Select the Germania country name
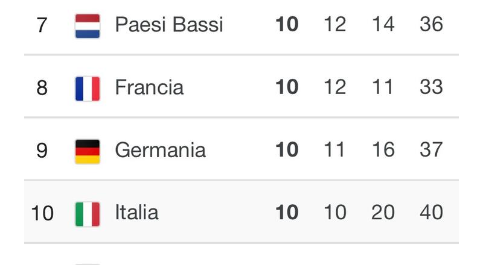The width and height of the screenshot is (483, 265). click(x=160, y=150)
